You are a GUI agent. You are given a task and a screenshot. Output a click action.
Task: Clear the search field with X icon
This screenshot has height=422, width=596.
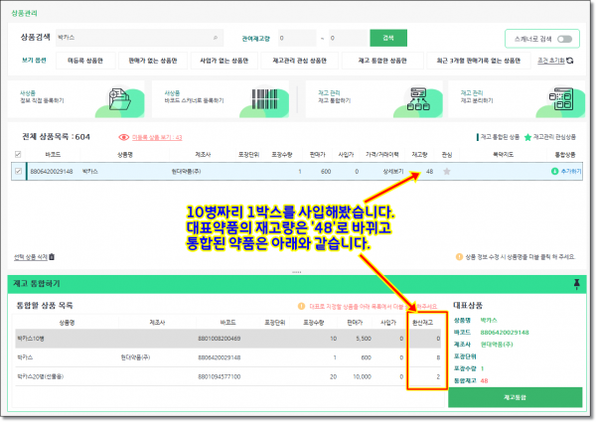coord(216,38)
